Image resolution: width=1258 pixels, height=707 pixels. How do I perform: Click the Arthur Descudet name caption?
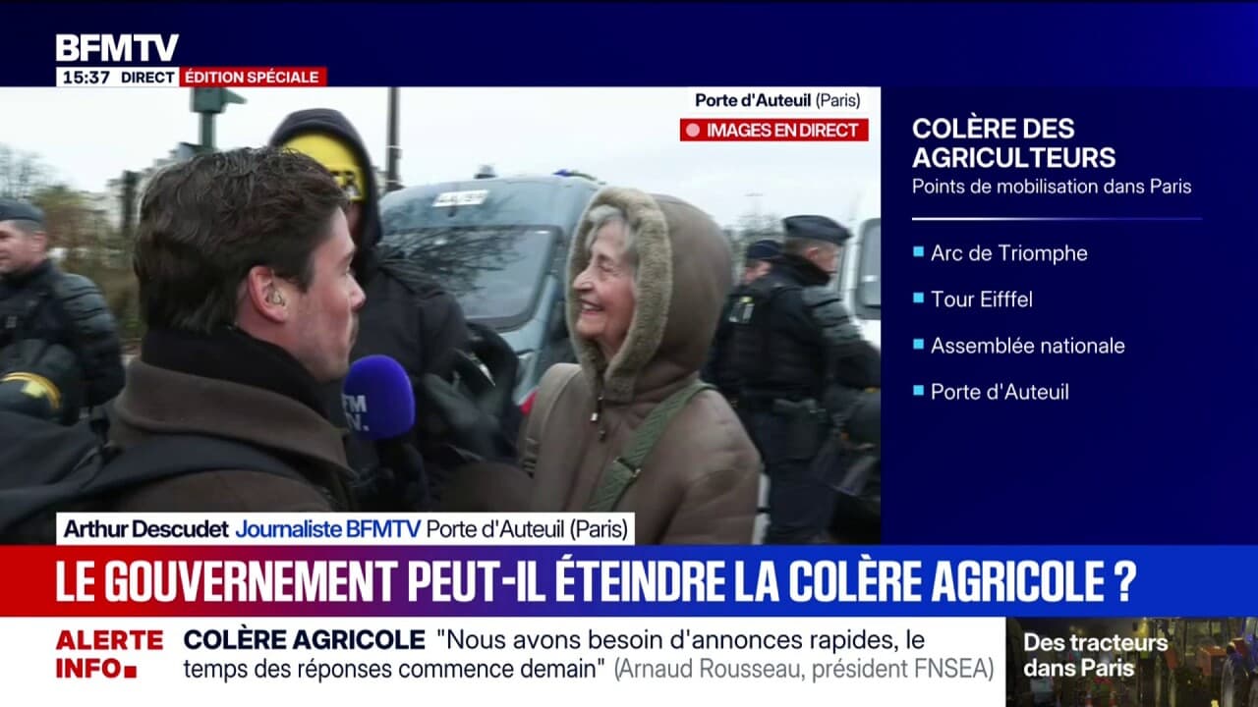coord(145,528)
